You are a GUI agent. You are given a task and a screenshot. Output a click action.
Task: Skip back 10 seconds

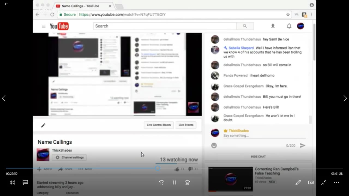click(162, 183)
